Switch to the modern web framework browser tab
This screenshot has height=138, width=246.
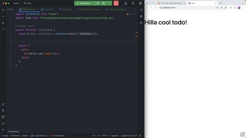pyautogui.click(x=172, y=3)
